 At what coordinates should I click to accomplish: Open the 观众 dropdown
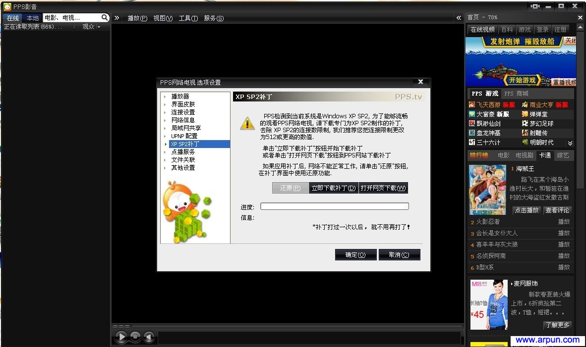[90, 26]
